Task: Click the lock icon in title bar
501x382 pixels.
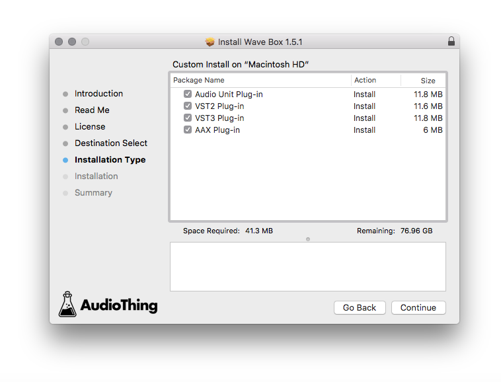Action: click(451, 42)
